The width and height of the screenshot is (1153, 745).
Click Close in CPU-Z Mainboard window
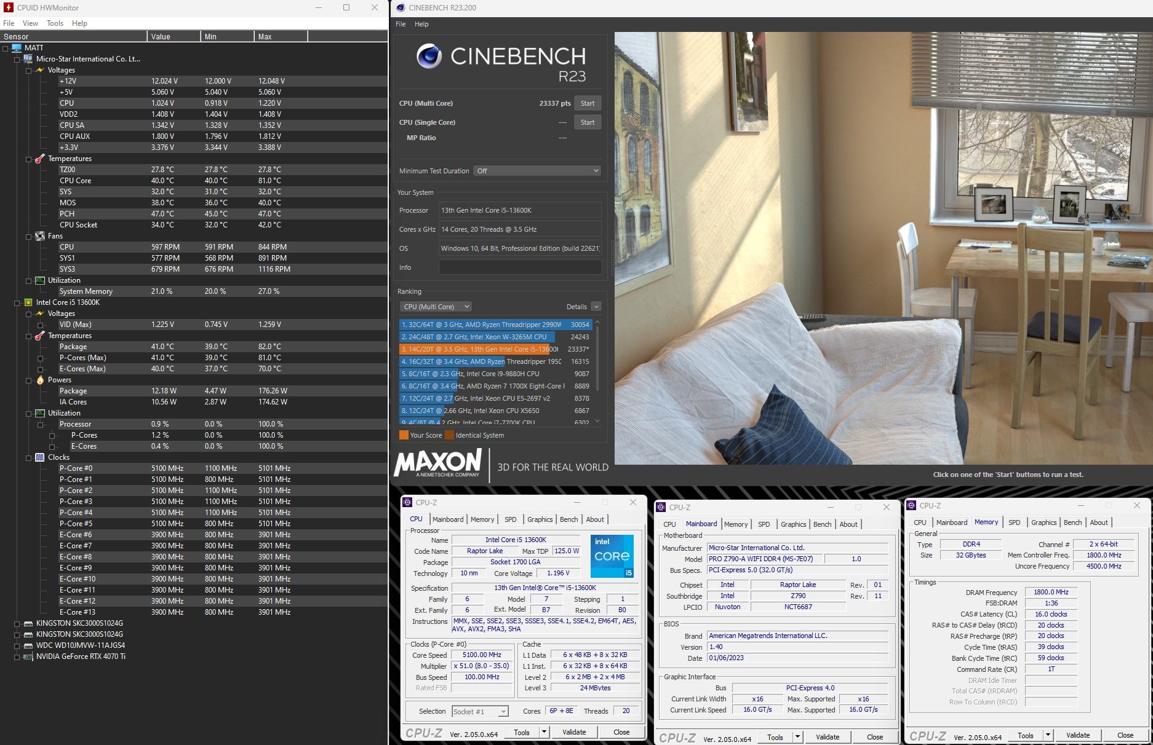(875, 737)
